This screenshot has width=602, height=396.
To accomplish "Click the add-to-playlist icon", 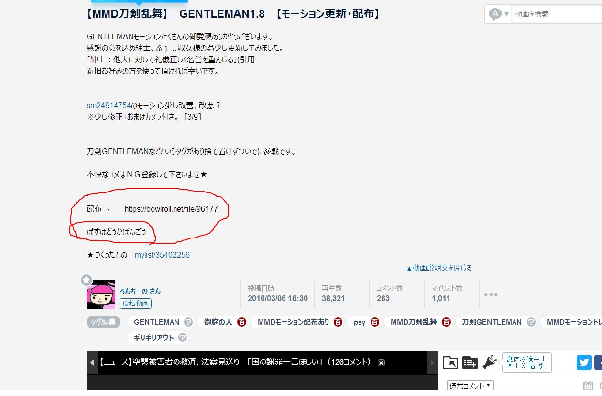I will (x=470, y=362).
